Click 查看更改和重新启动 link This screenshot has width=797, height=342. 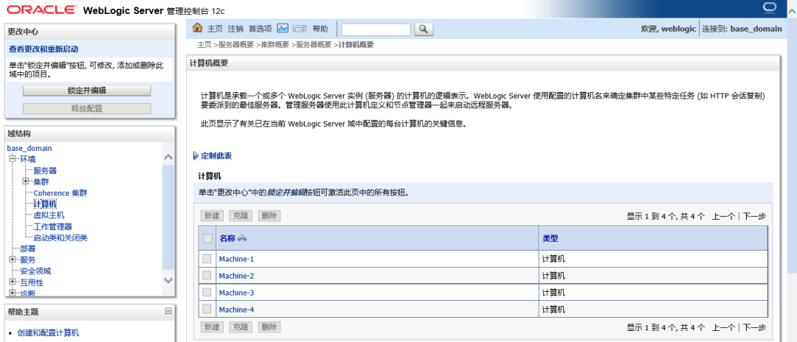44,49
